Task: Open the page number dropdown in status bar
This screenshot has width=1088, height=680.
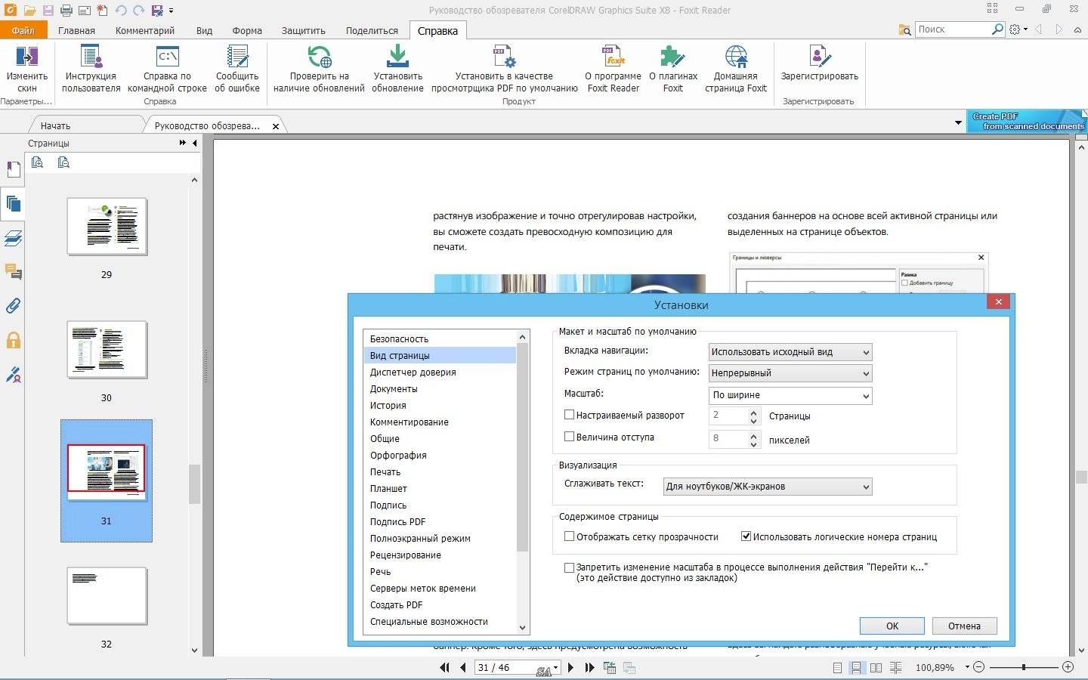Action: 556,668
